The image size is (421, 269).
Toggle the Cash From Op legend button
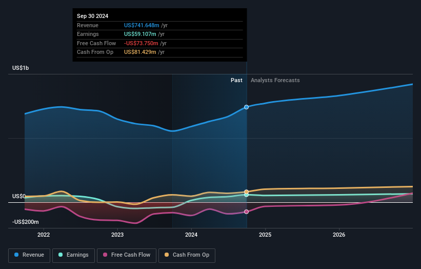(187, 255)
